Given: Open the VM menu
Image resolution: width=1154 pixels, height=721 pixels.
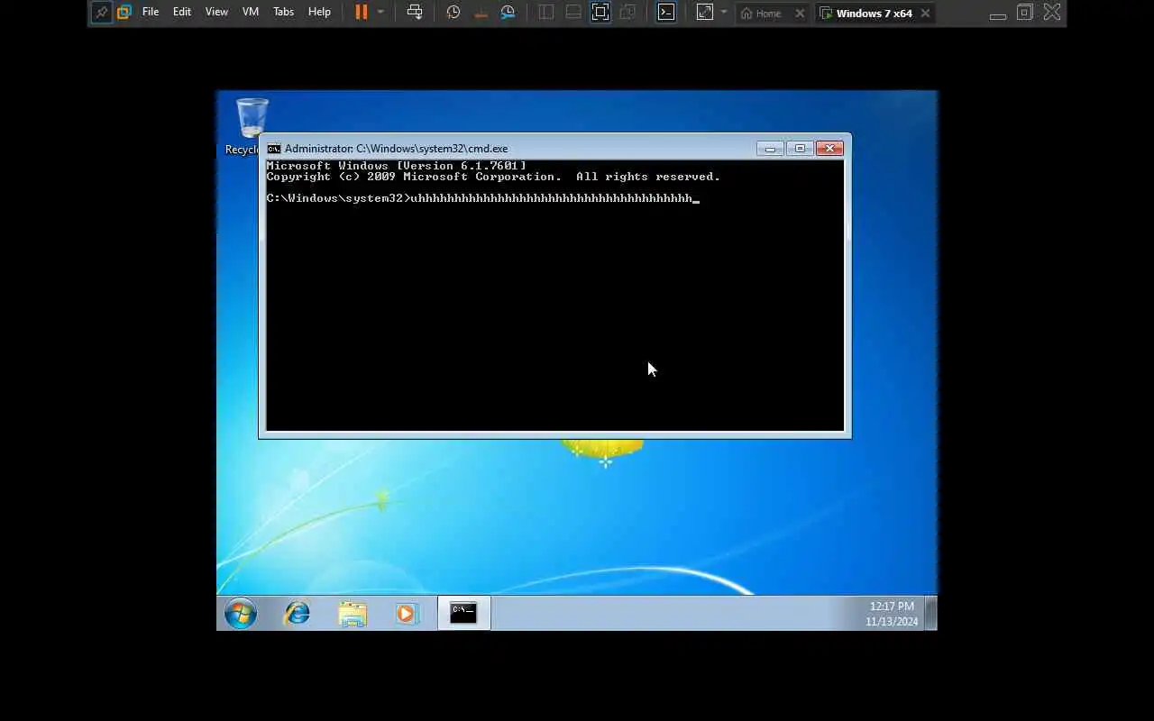Looking at the screenshot, I should point(251,13).
